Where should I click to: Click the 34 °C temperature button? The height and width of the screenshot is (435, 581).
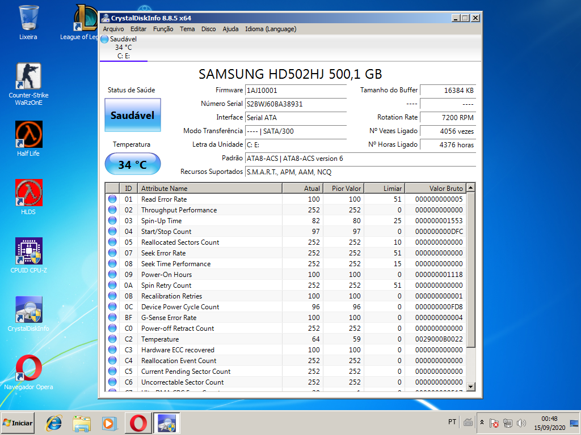[x=133, y=164]
